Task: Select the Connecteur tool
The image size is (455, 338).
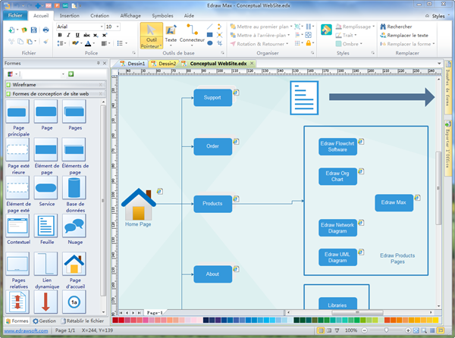Action: click(192, 36)
